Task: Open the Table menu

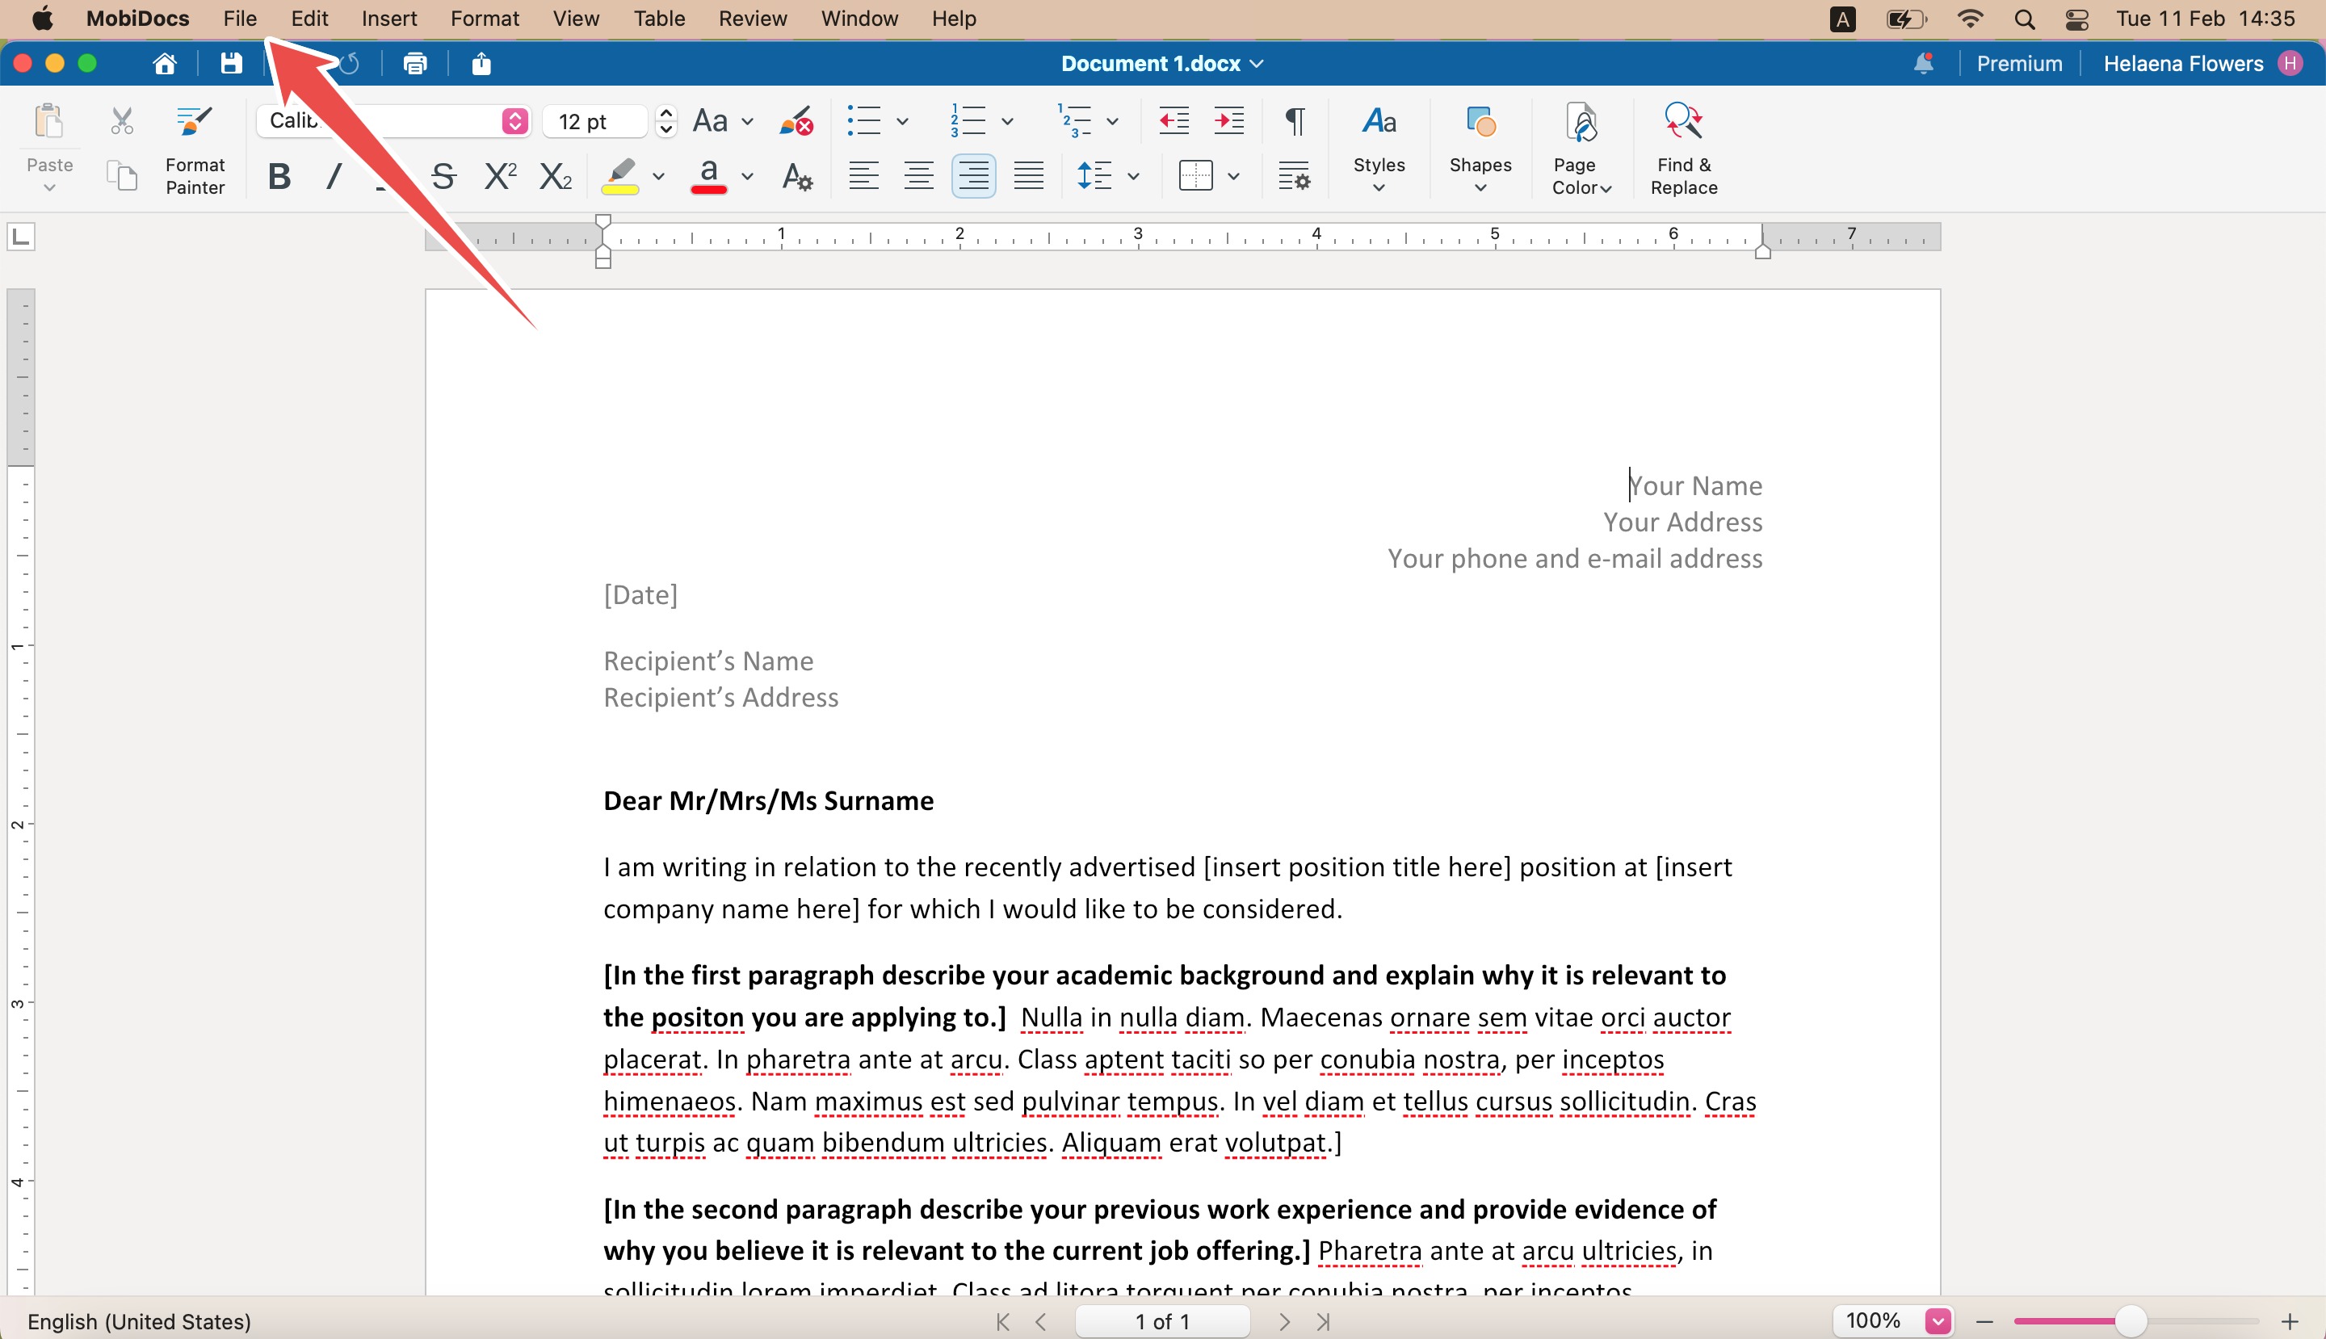Action: (x=660, y=19)
